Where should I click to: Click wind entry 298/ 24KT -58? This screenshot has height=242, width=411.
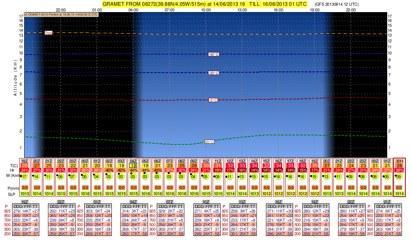(x=207, y=234)
